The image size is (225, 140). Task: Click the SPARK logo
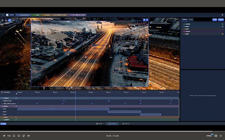pos(10,15)
